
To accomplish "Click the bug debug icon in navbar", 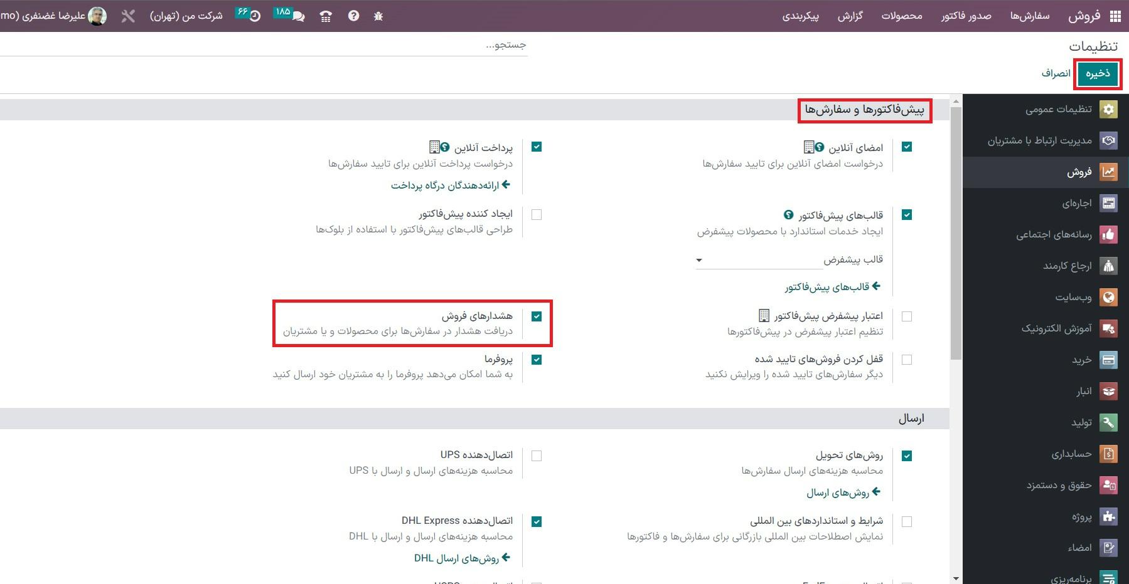I will 378,16.
